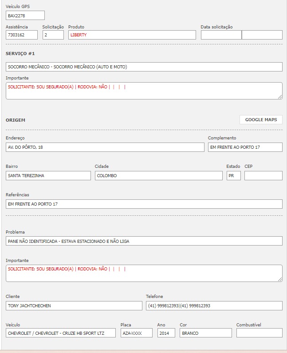The image size is (287, 353).
Task: Click the Google Maps button
Action: point(261,120)
